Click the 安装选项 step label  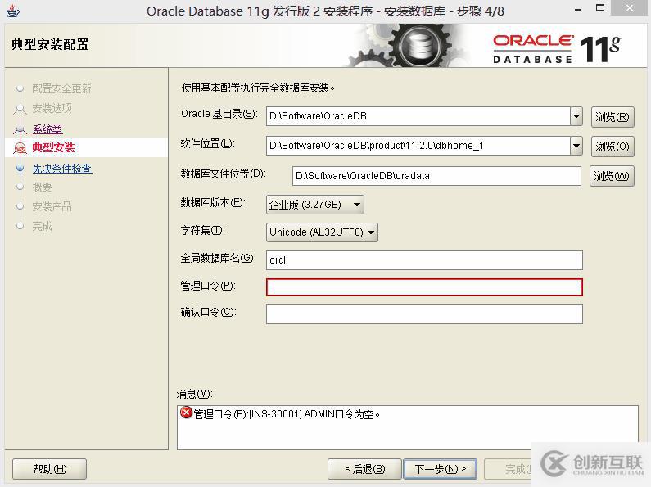pos(52,108)
